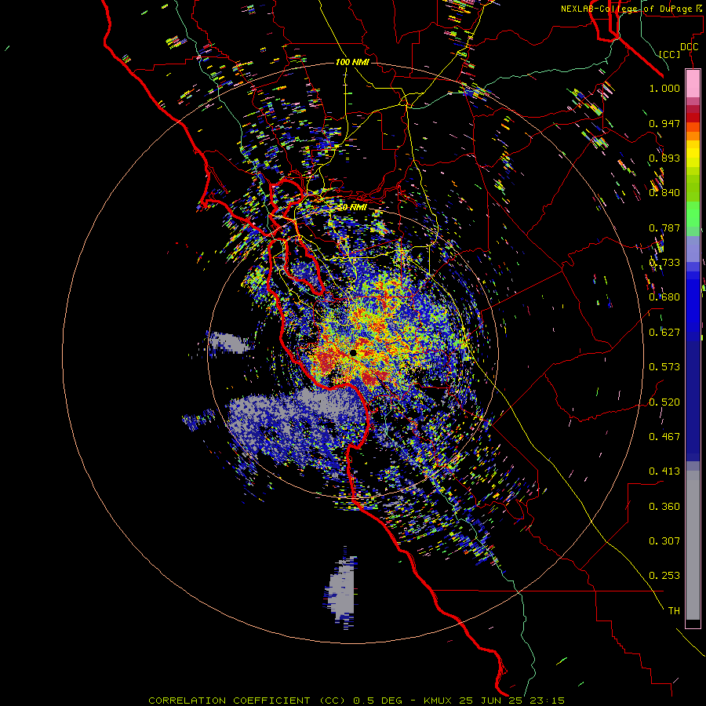Click the 0.893 scale value
The image size is (706, 706).
[x=664, y=158]
